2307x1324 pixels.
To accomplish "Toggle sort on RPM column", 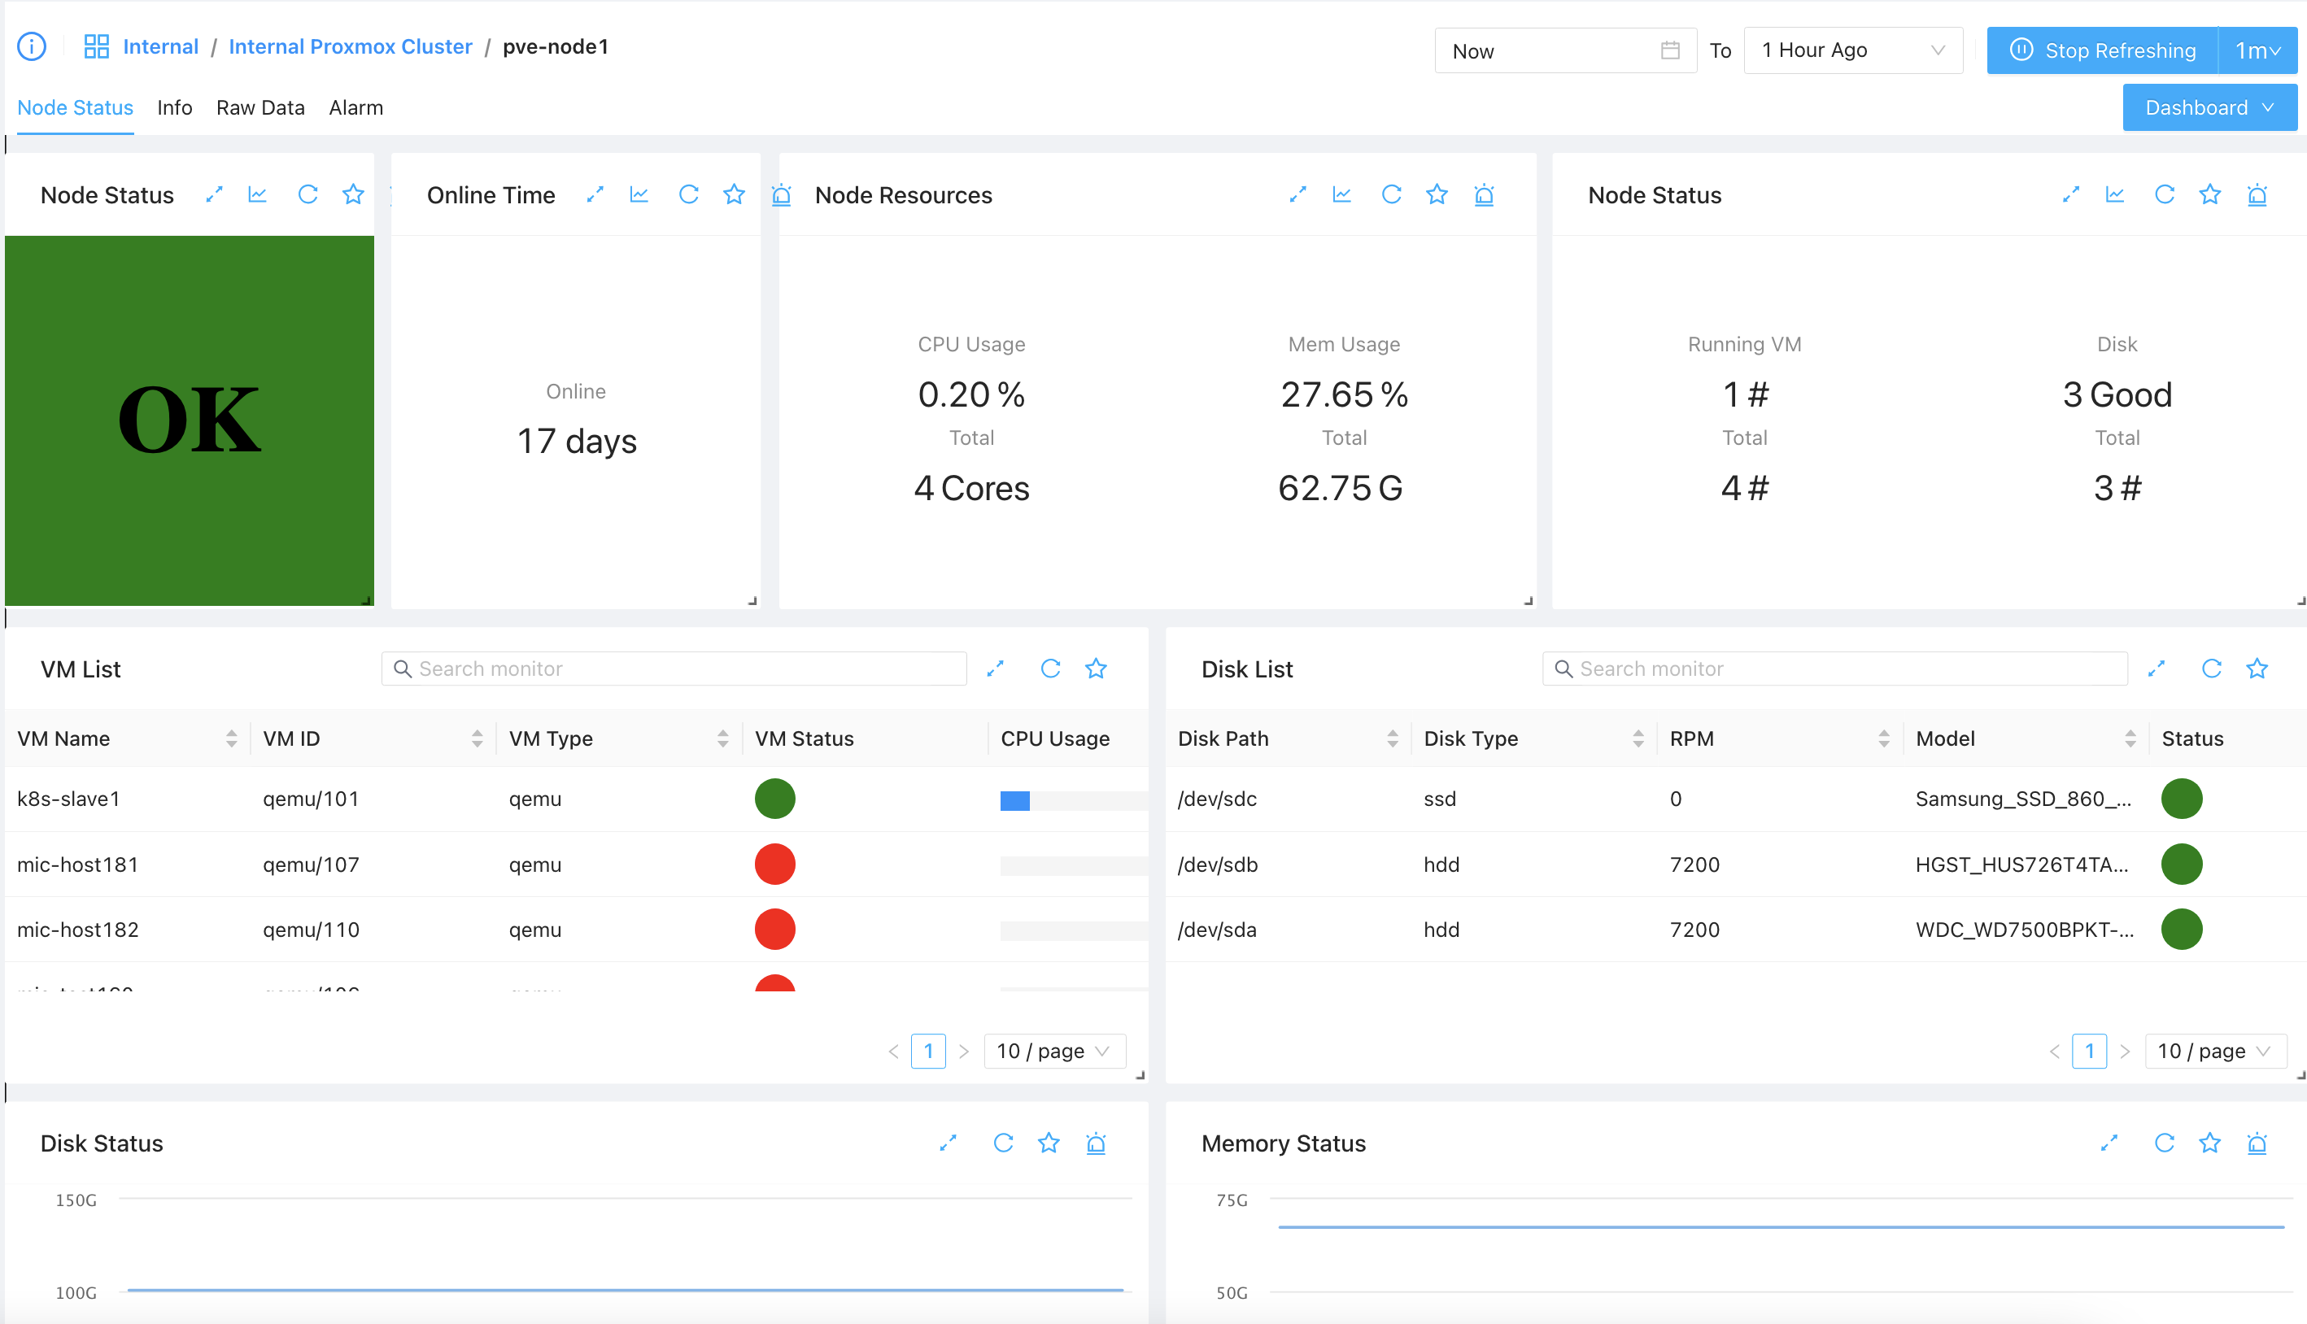I will click(1883, 738).
